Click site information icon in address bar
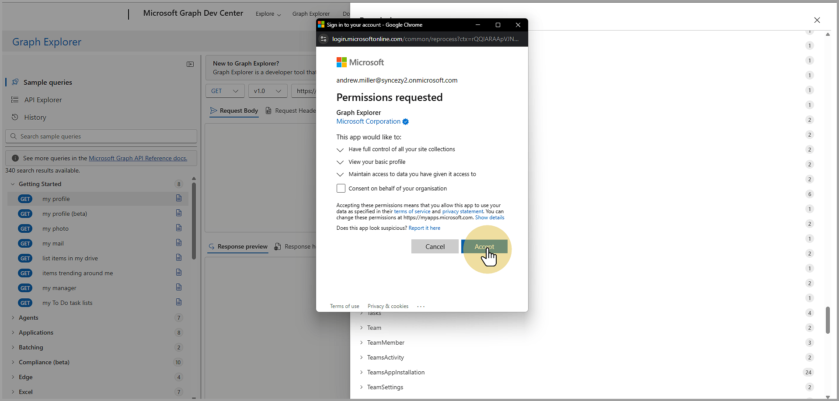This screenshot has height=401, width=839. 324,39
